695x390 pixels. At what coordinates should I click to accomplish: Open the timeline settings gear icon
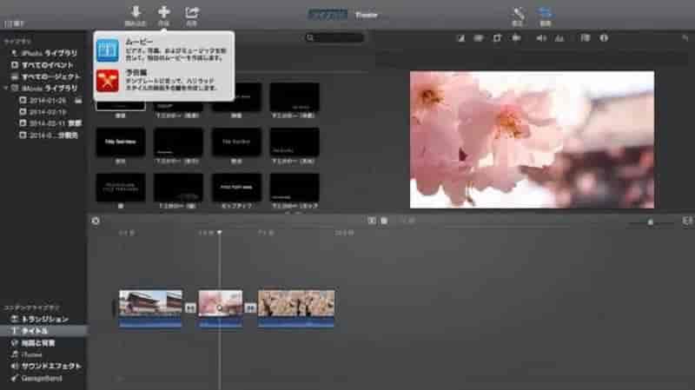pyautogui.click(x=96, y=221)
